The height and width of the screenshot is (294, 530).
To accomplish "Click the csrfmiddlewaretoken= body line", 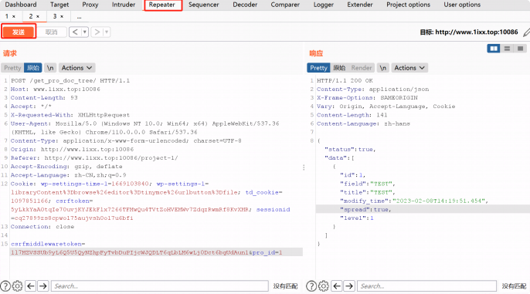I will tap(48, 244).
